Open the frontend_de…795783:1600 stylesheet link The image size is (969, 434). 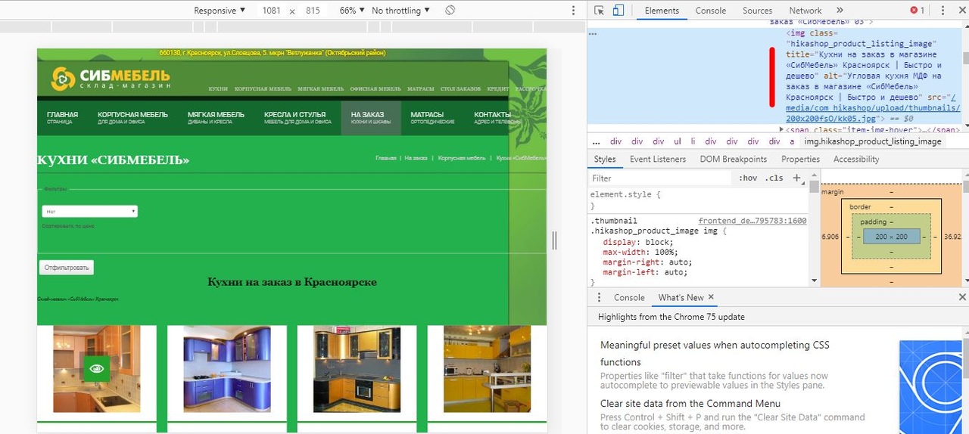click(752, 221)
